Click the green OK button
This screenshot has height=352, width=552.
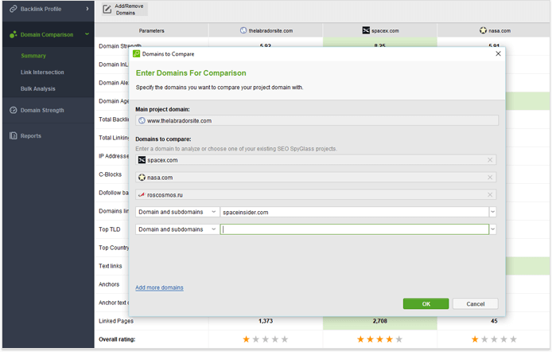point(426,303)
